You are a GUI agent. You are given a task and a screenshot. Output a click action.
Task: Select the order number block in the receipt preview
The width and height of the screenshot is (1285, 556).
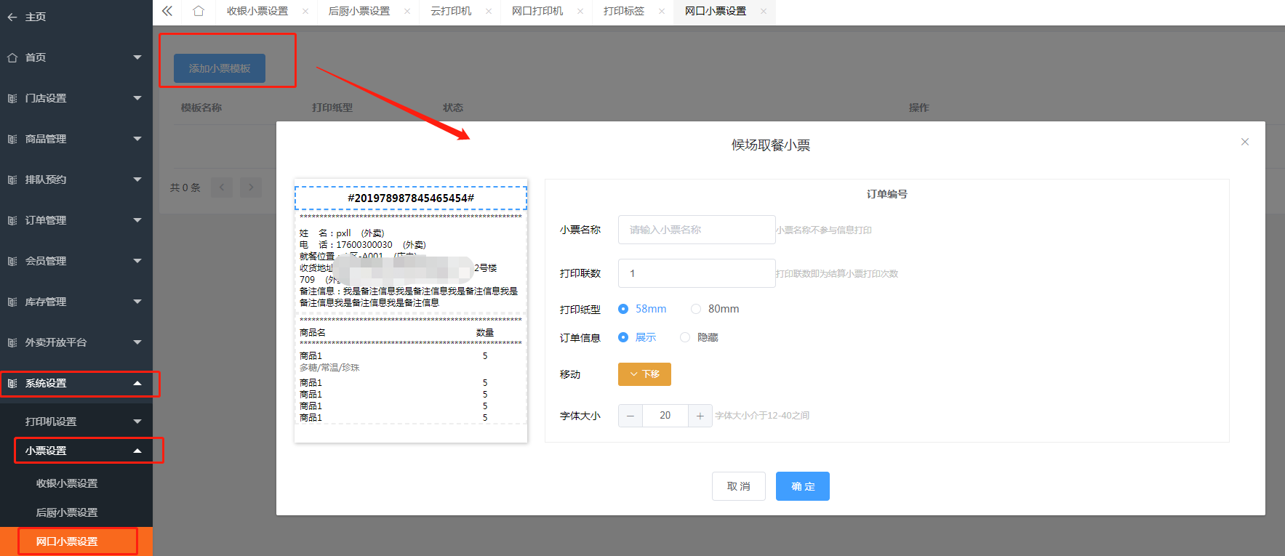(x=411, y=198)
